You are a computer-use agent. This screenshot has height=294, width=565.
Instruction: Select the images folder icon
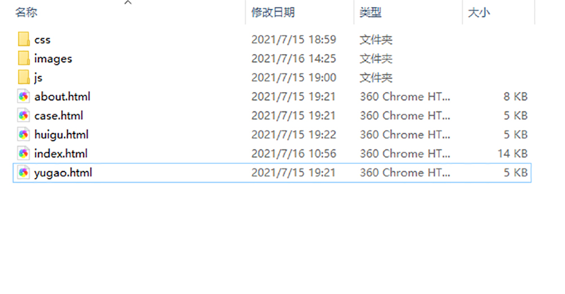[x=24, y=58]
